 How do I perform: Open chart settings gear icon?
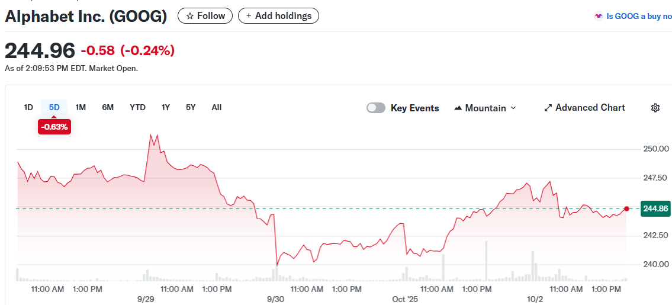[655, 108]
